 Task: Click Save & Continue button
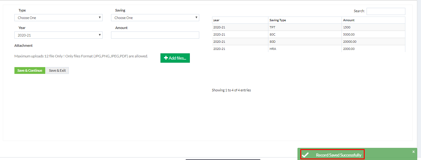pos(30,70)
